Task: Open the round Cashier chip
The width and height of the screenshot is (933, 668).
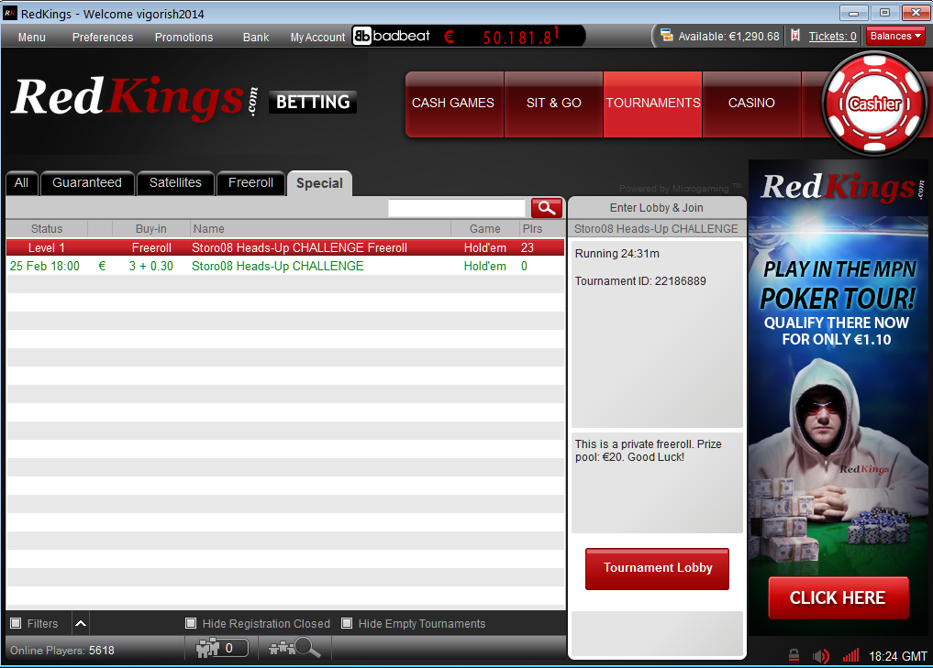Action: [x=874, y=104]
